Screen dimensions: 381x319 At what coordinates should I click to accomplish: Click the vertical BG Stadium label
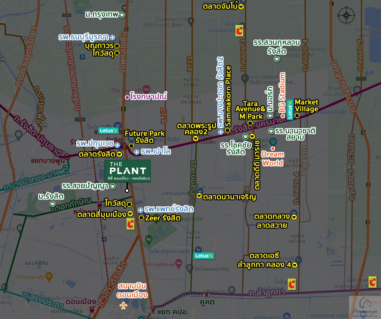click(x=282, y=92)
